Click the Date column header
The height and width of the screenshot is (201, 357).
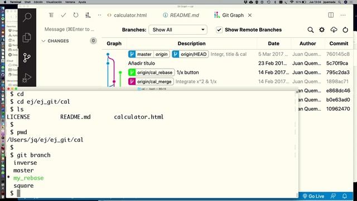[x=273, y=44]
